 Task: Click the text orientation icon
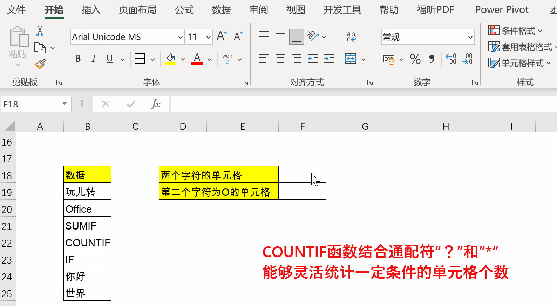pyautogui.click(x=313, y=36)
